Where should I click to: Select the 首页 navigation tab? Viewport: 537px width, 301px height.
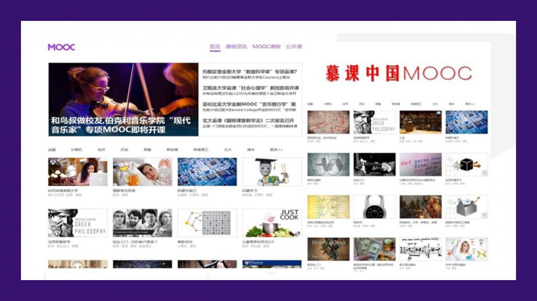(215, 47)
